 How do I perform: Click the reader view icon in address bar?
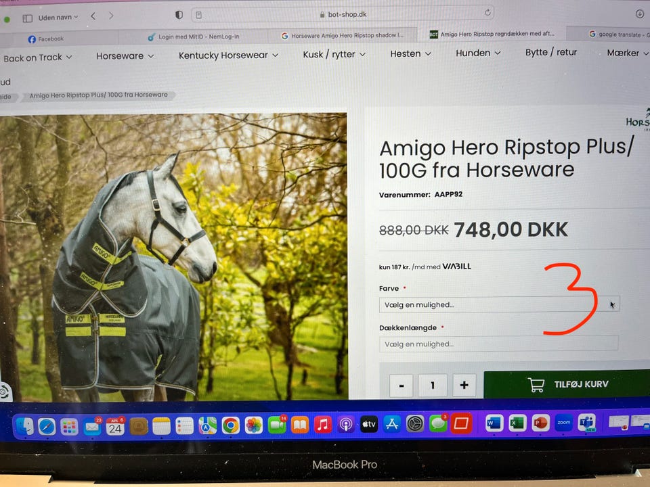tap(199, 16)
